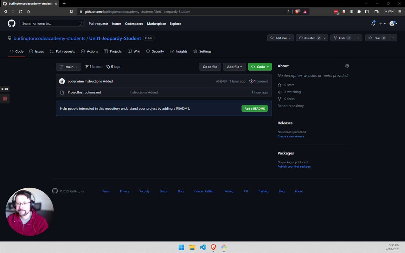
Task: Stop the recording with the red square
Action: click(x=5, y=99)
